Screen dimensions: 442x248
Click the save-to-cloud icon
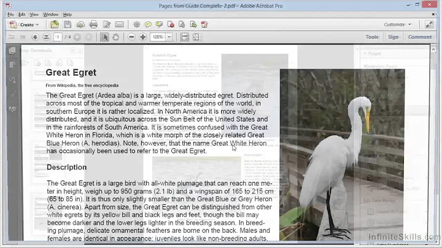pos(80,25)
